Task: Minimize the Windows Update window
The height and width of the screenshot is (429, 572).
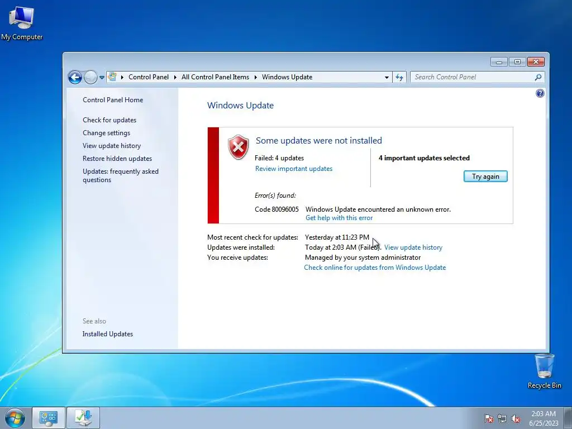Action: (499, 62)
